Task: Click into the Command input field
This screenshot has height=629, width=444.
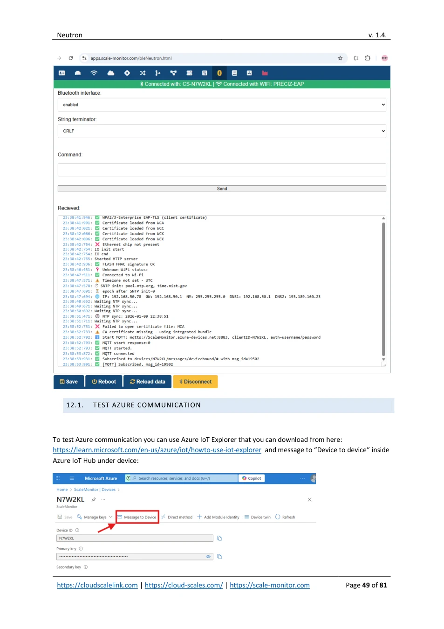Action: coord(222,170)
